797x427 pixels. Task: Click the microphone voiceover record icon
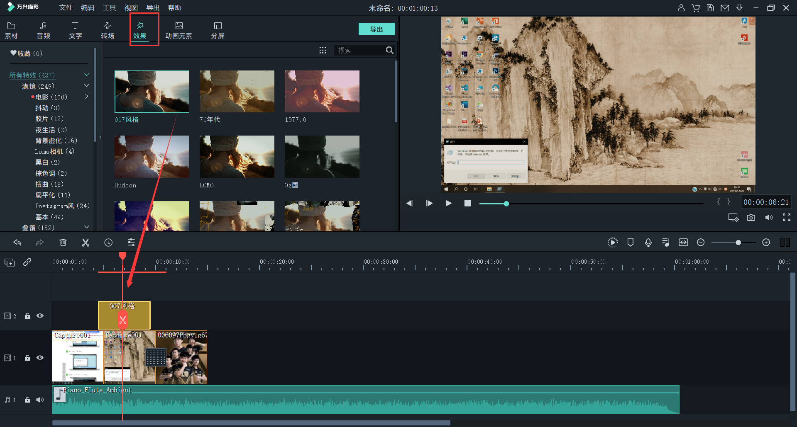[648, 243]
